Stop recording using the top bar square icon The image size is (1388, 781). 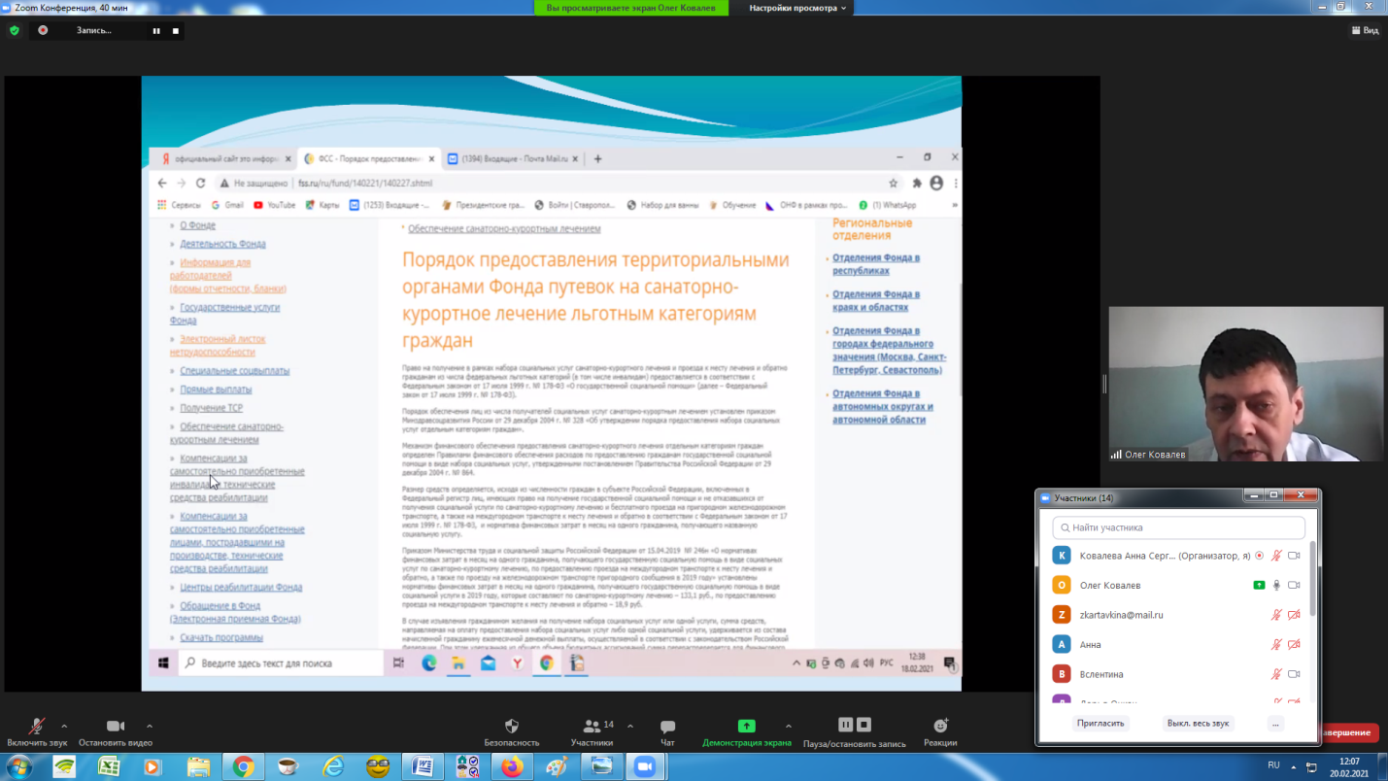coord(176,31)
